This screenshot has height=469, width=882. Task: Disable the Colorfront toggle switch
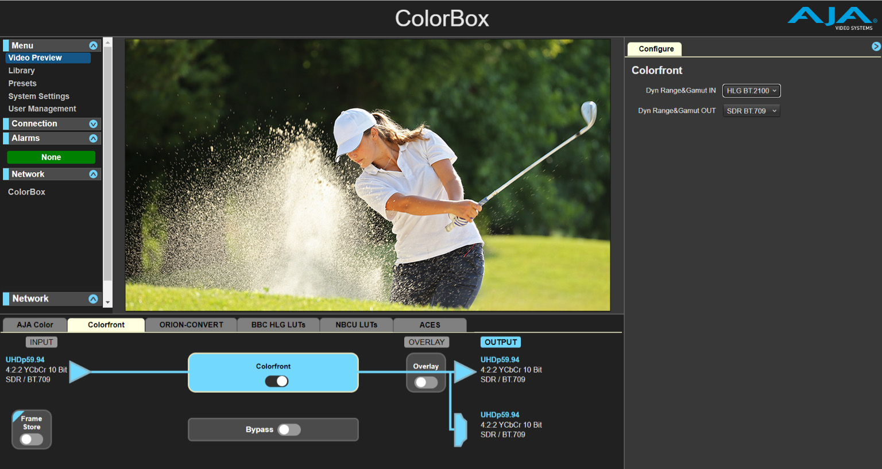click(277, 381)
